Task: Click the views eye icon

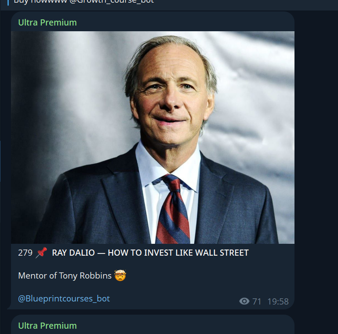Action: (244, 301)
